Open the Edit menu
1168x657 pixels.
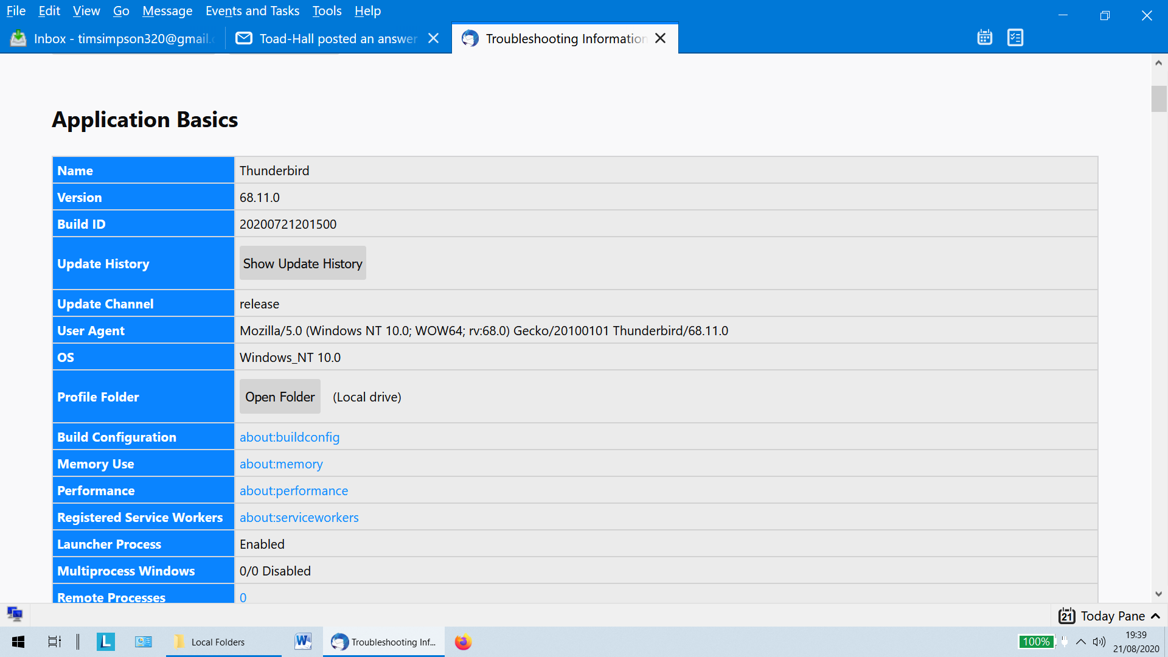[x=49, y=11]
